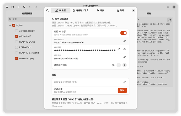181x116 pixels.
Task: Click the settings dialog scrollbar
Action: coord(136,38)
